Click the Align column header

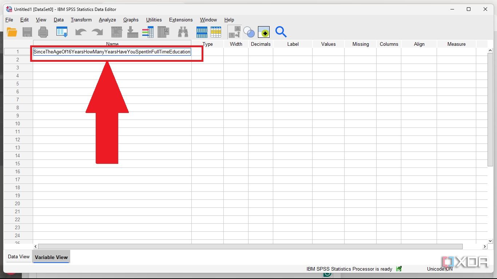419,44
